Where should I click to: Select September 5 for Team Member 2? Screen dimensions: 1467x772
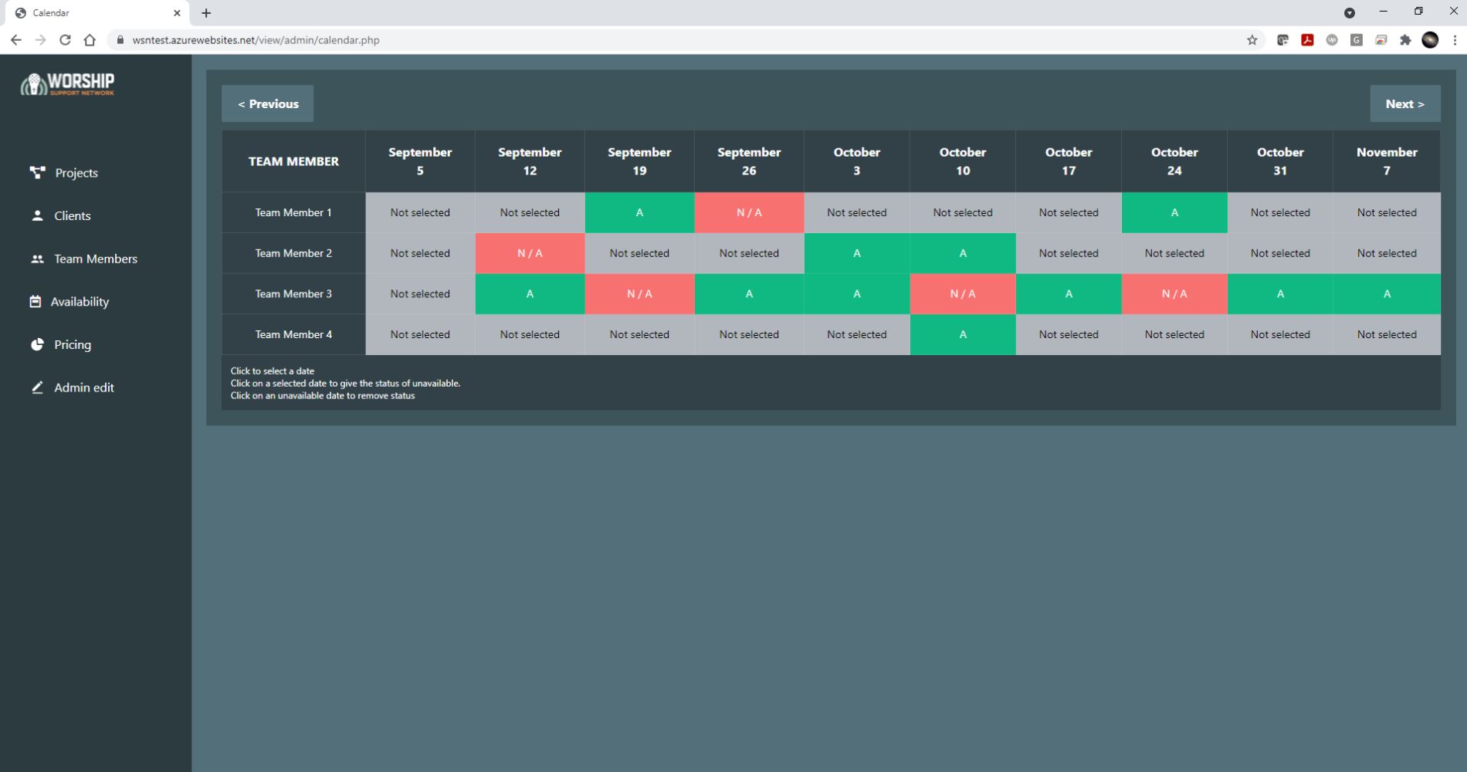click(420, 253)
